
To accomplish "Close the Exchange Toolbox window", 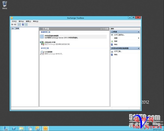I will tap(138, 18).
